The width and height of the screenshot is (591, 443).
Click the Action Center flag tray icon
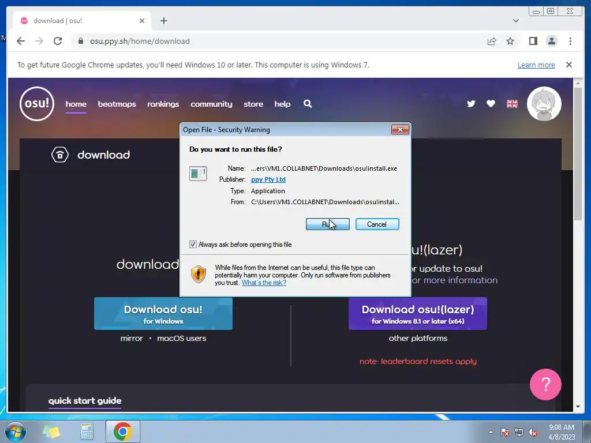(x=504, y=432)
